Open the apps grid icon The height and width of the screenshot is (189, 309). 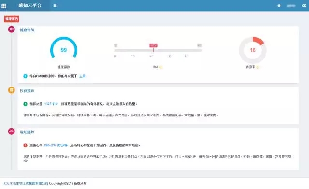point(3,6)
